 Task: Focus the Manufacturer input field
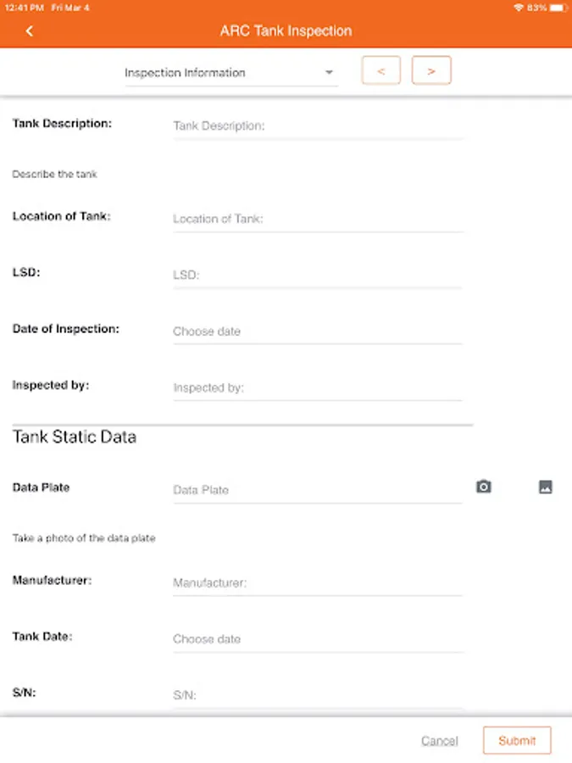point(318,583)
